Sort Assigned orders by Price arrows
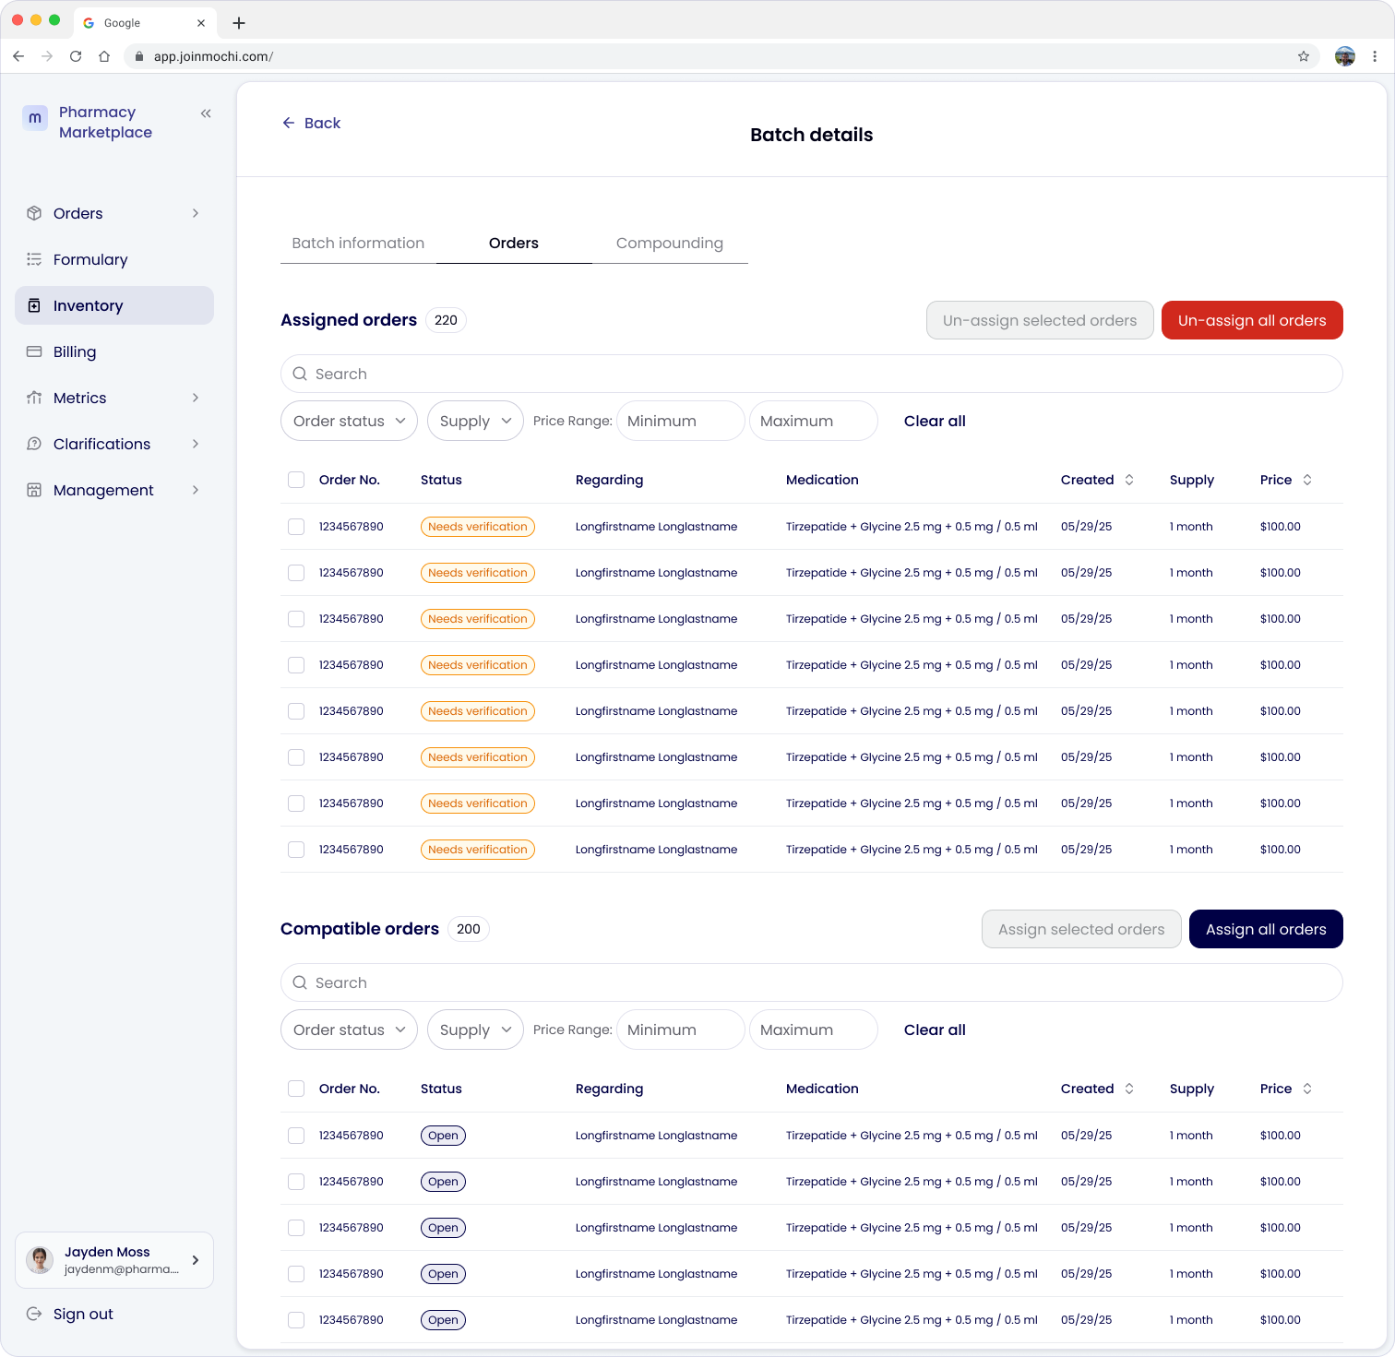This screenshot has height=1357, width=1395. 1307,480
